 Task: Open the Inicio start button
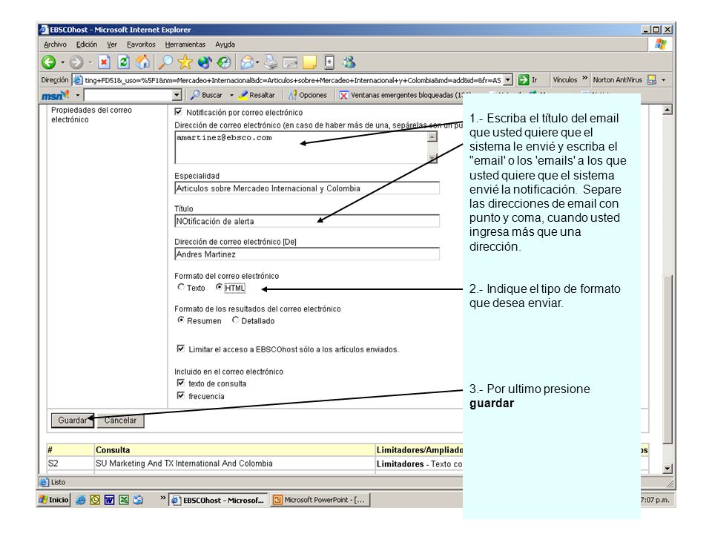pos(54,500)
